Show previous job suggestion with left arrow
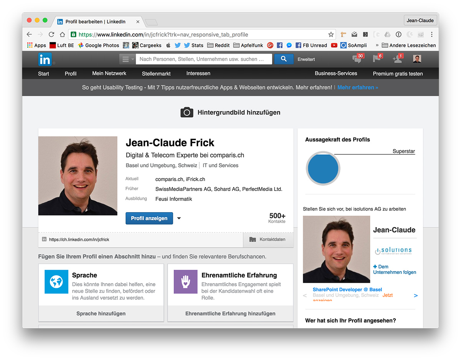 pyautogui.click(x=305, y=295)
